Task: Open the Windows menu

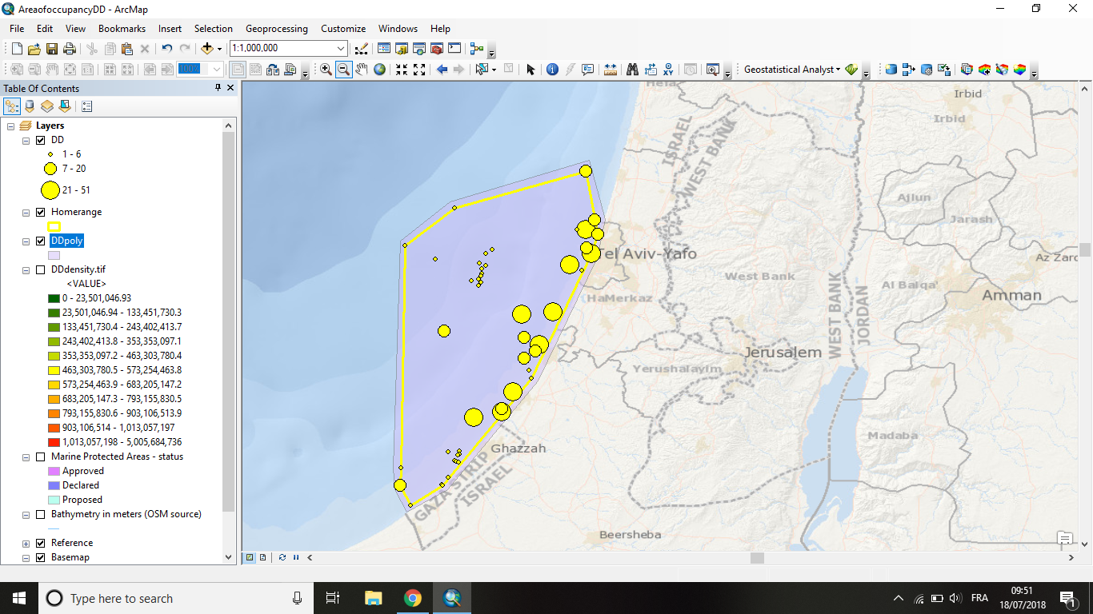Action: 398,28
